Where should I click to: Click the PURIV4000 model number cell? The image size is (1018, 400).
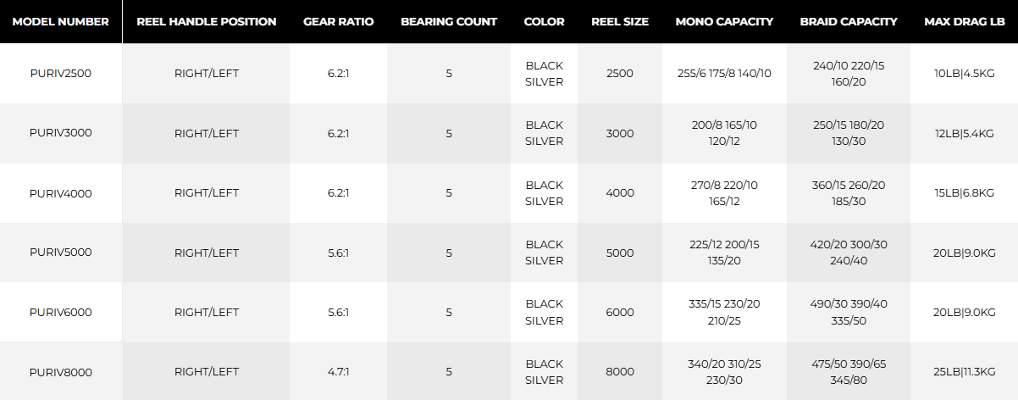pos(60,193)
